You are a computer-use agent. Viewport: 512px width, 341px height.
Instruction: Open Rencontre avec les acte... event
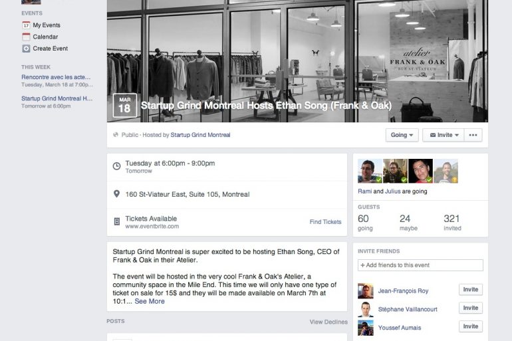(56, 77)
